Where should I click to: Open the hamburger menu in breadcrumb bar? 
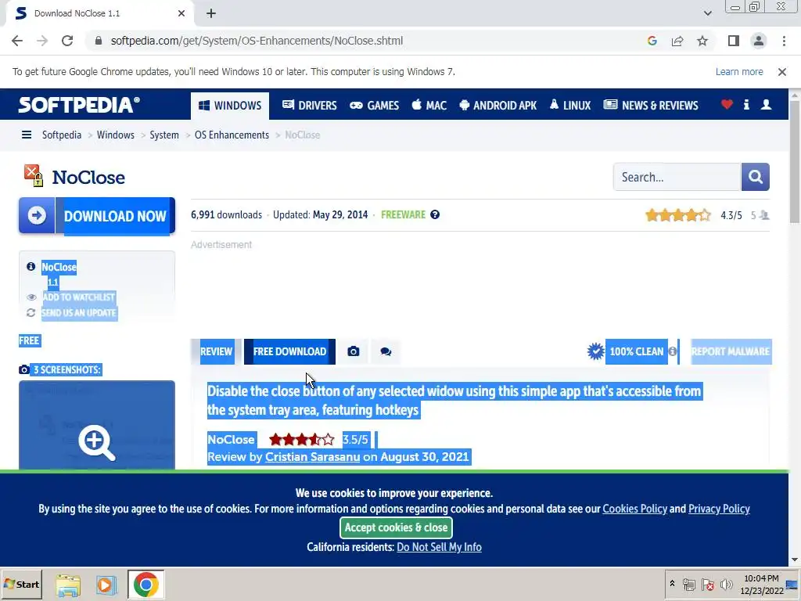(x=27, y=135)
